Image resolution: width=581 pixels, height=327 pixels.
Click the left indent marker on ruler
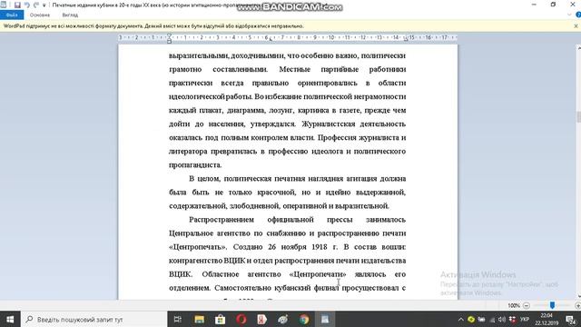169,38
